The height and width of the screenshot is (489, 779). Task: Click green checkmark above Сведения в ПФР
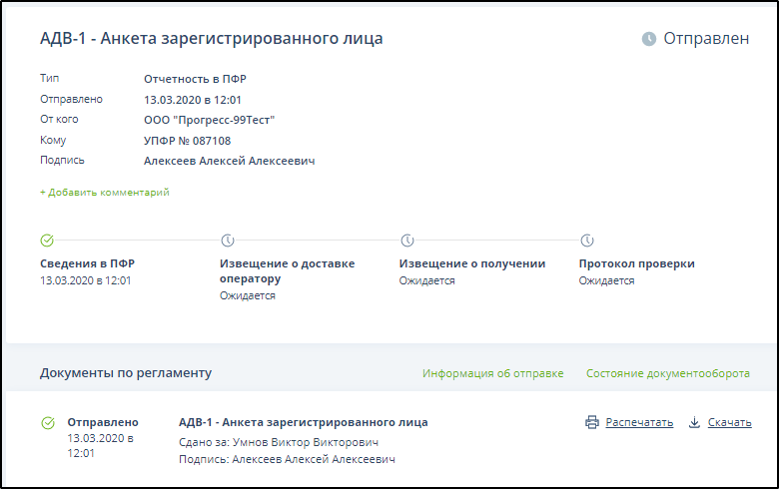47,241
